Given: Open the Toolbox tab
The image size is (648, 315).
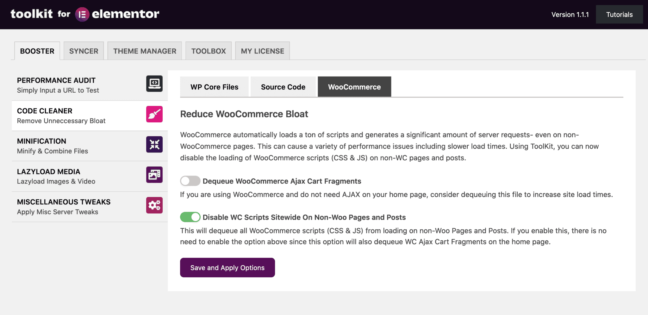Looking at the screenshot, I should (209, 51).
